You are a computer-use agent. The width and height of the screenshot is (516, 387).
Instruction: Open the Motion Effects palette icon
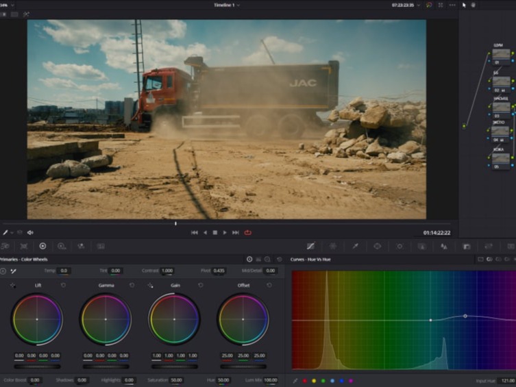pos(101,246)
